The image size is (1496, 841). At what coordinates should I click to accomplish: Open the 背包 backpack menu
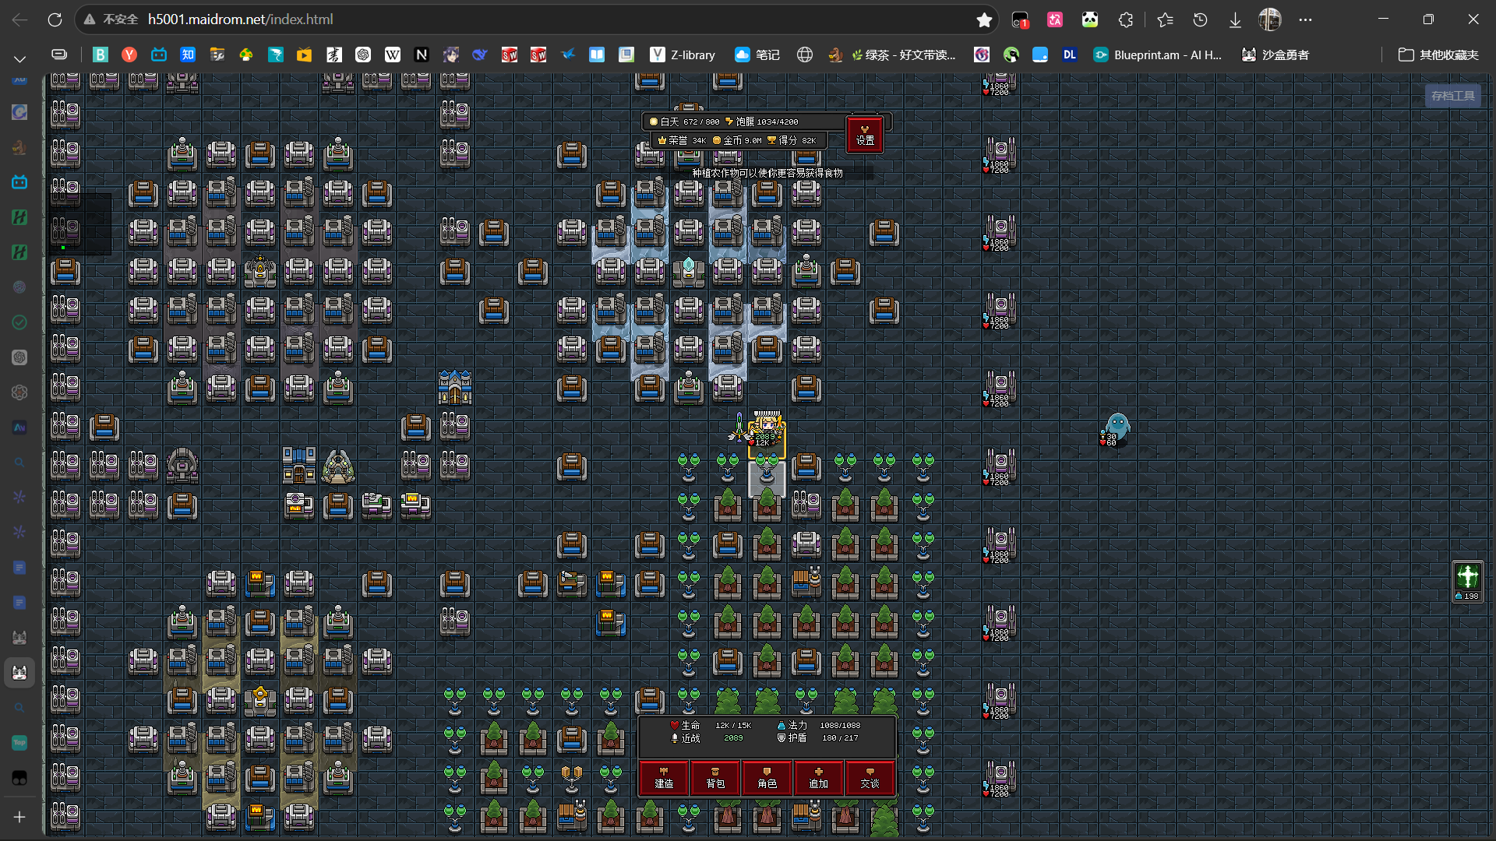(x=715, y=778)
